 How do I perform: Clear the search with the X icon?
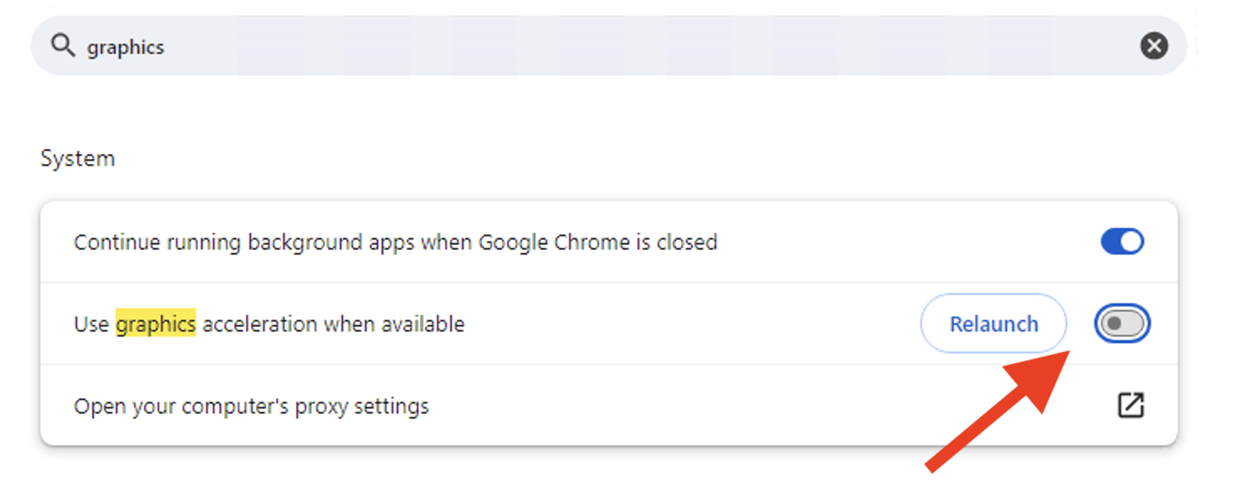pos(1153,45)
